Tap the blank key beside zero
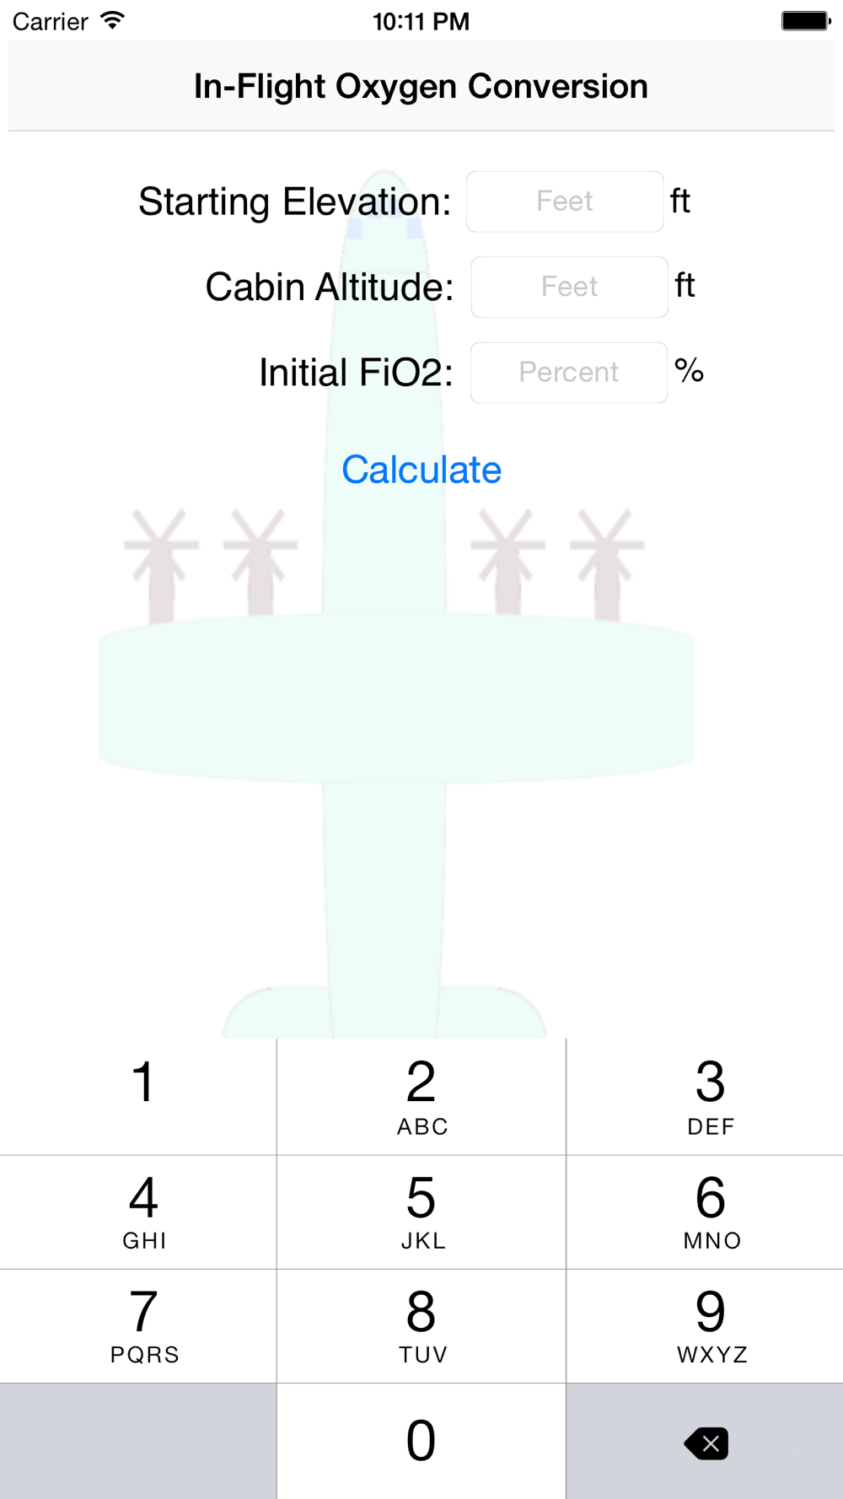 click(x=138, y=1442)
